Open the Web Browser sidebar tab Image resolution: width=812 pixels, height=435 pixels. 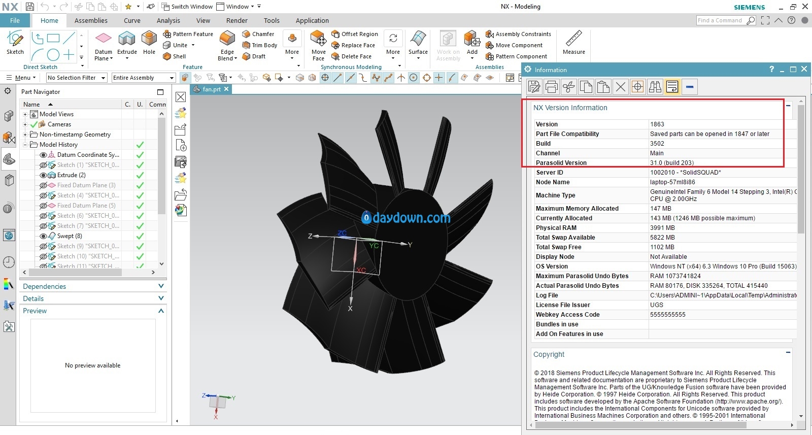(9, 236)
